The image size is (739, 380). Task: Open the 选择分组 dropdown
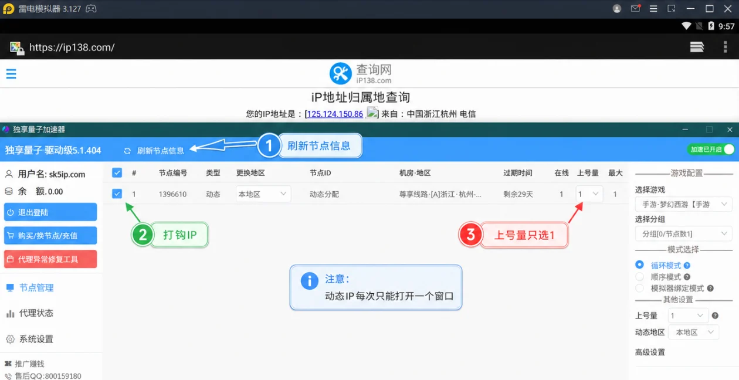683,233
